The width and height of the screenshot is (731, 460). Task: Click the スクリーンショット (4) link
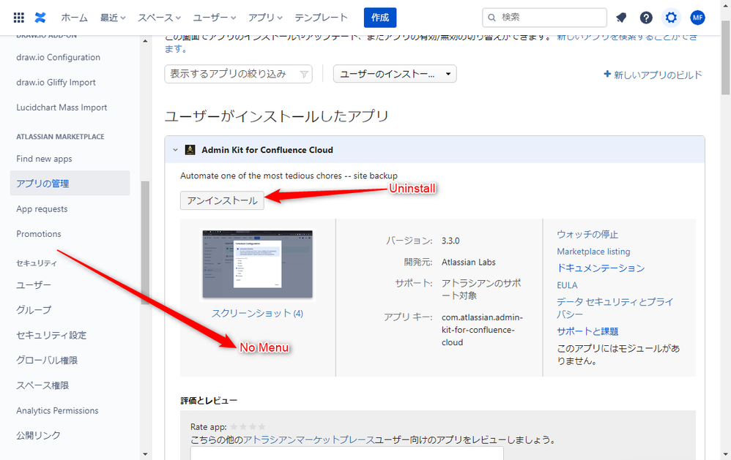(257, 313)
